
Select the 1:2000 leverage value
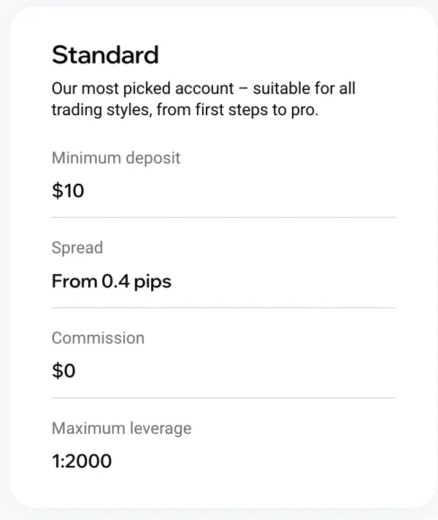[82, 462]
